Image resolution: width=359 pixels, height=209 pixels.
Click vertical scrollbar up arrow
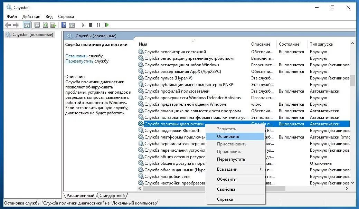point(352,43)
